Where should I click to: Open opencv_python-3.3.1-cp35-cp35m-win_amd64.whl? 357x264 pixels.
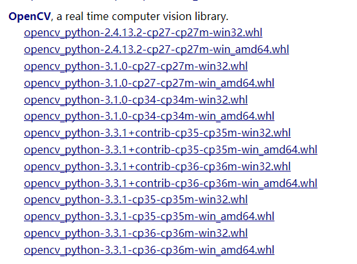click(x=149, y=217)
